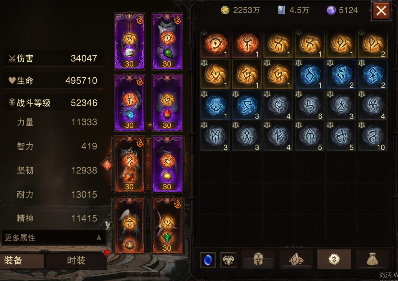Screen dimensions: 398x281
Task: Select the grey rune with count 6
Action: [x=310, y=106]
